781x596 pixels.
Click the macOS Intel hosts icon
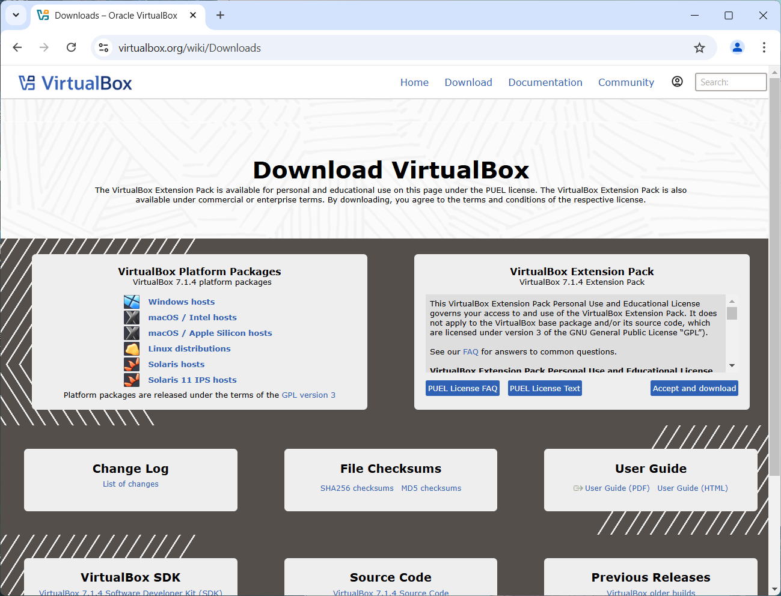point(132,317)
